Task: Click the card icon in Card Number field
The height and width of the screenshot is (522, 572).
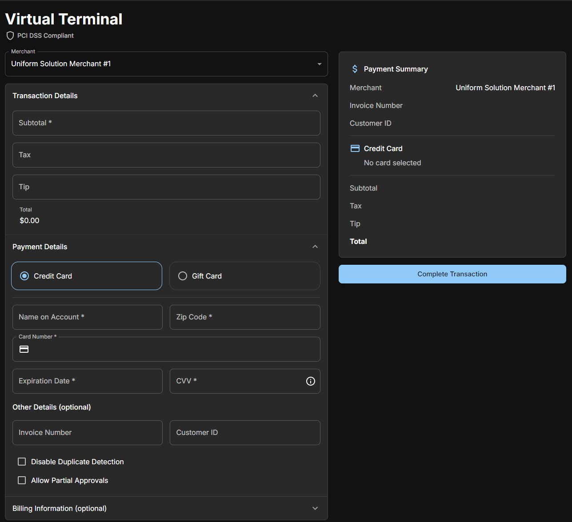Action: (x=24, y=349)
